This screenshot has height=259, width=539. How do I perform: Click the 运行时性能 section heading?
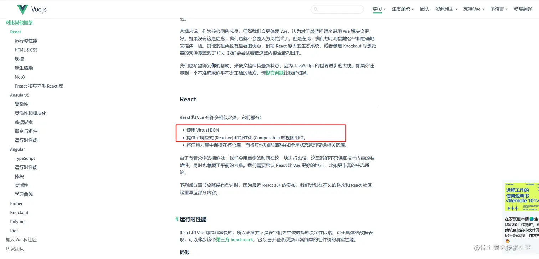(x=193, y=219)
